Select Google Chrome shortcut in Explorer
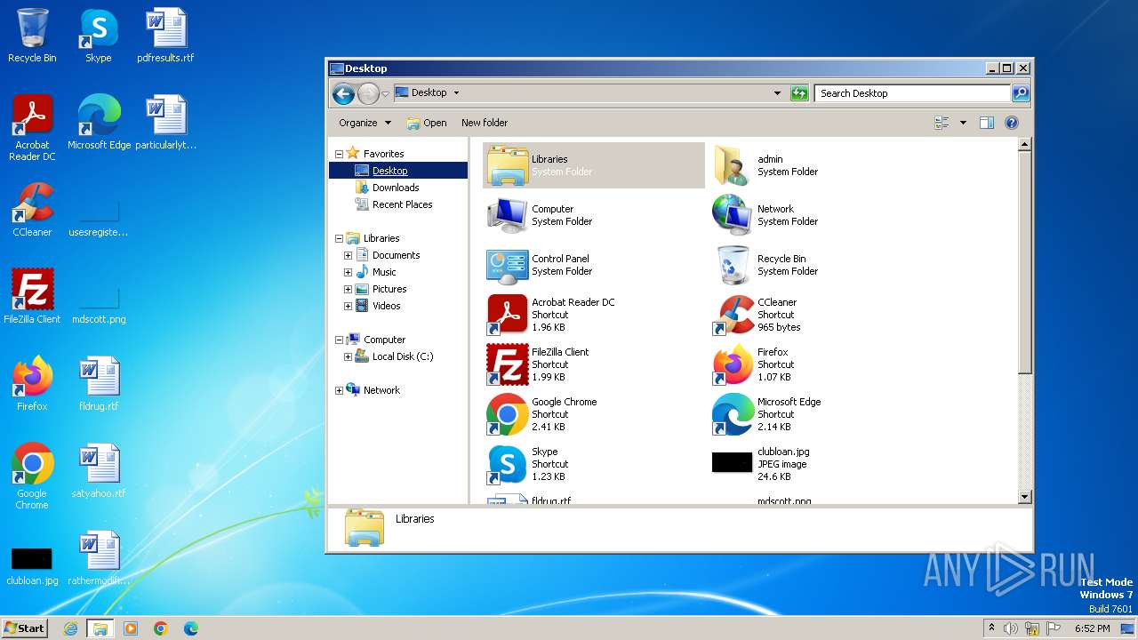 (508, 414)
